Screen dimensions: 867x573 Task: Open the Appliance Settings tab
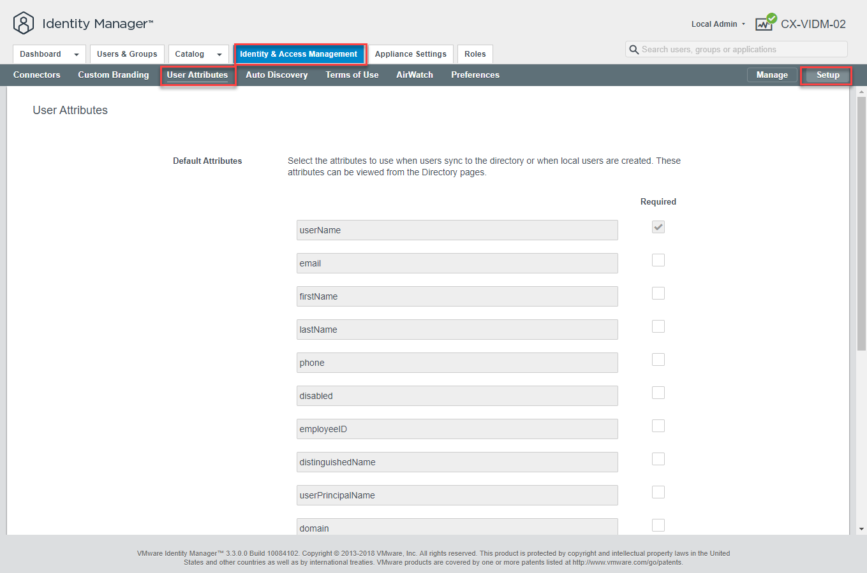point(410,54)
